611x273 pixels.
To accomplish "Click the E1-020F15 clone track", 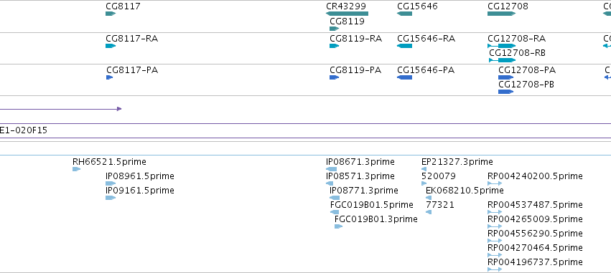I will (306, 130).
